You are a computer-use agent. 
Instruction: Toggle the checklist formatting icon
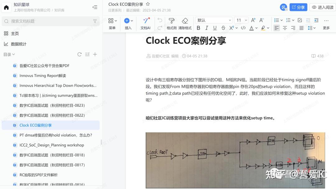(300, 20)
